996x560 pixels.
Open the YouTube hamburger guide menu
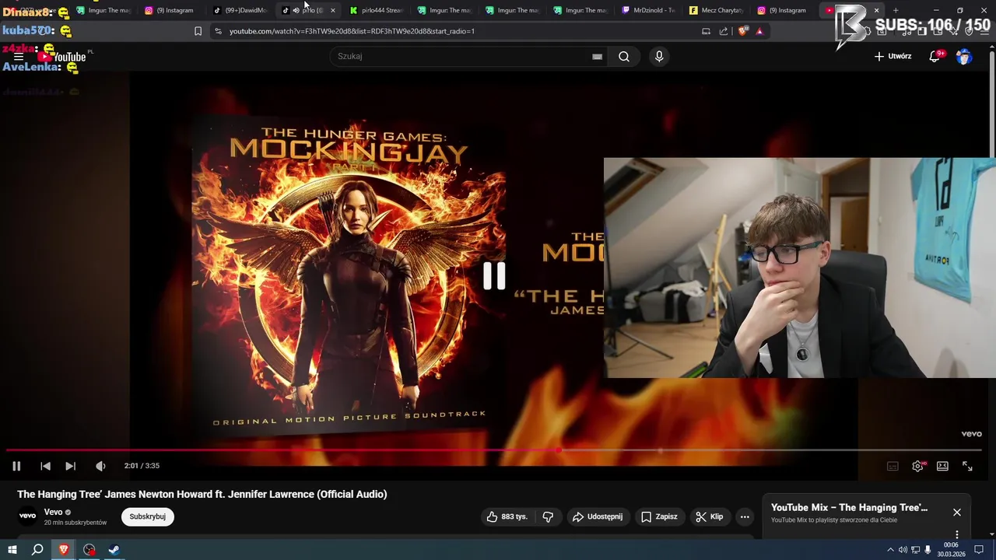tap(19, 57)
